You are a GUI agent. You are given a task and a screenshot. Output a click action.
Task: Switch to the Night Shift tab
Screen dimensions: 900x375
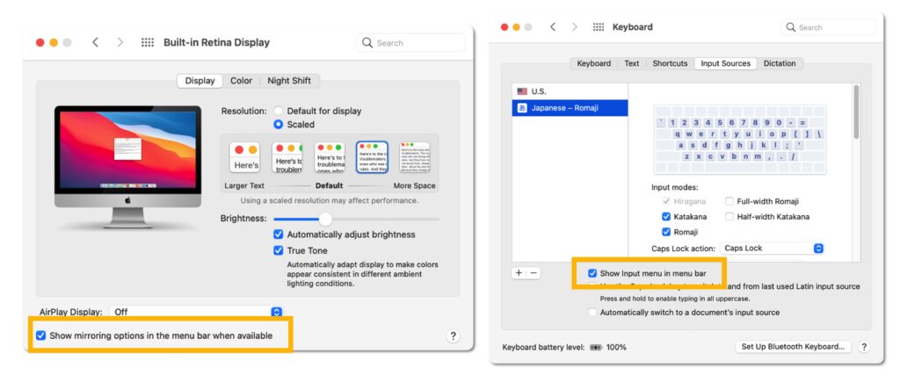click(x=288, y=81)
